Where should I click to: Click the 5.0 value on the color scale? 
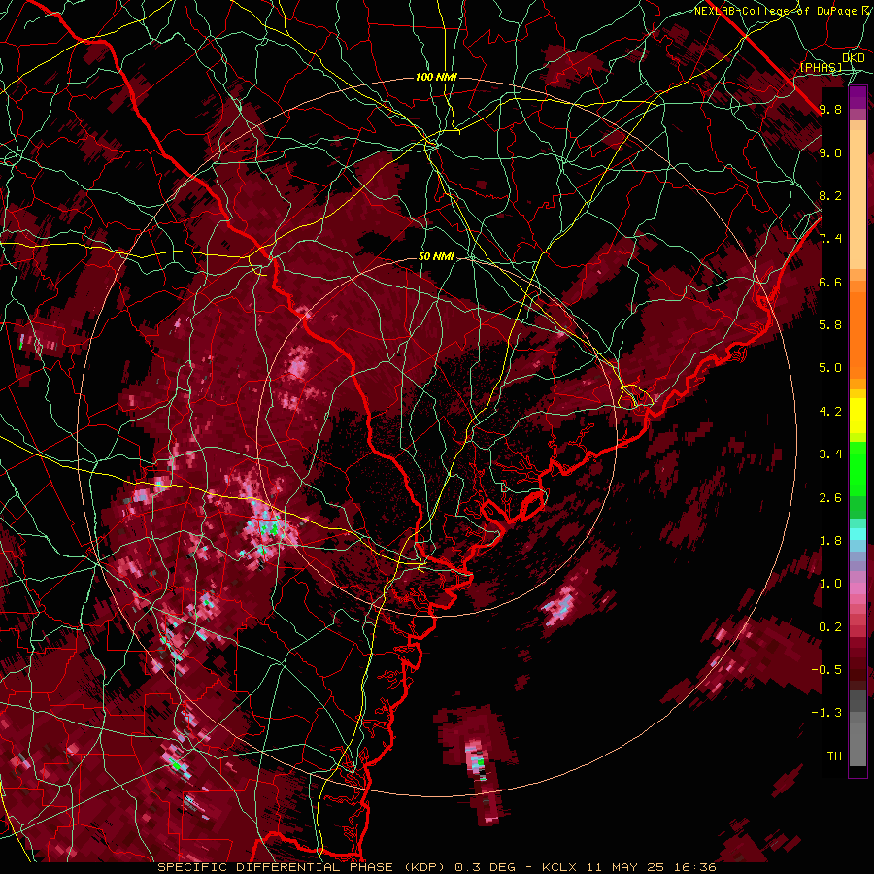point(830,368)
